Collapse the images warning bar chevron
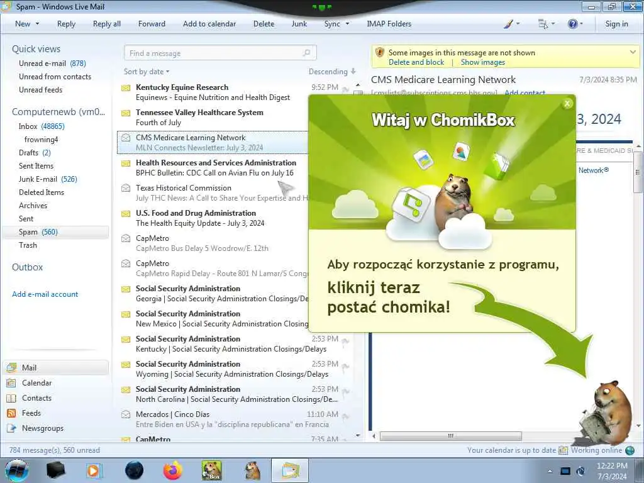Image resolution: width=644 pixels, height=483 pixels. point(633,52)
